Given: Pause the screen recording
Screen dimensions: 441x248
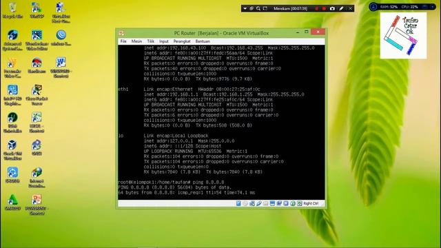Looking at the screenshot, I should (x=317, y=9).
